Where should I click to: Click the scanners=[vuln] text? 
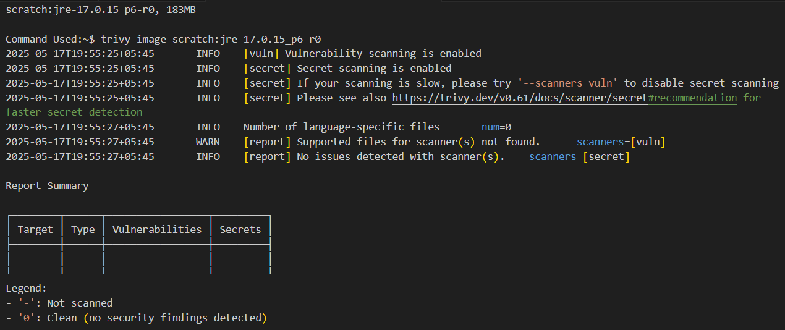[621, 142]
